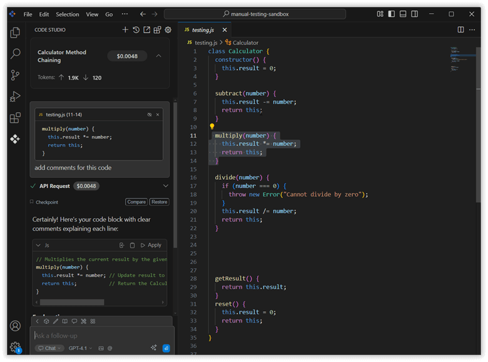Hide the testing.js snippet preview

[x=149, y=115]
